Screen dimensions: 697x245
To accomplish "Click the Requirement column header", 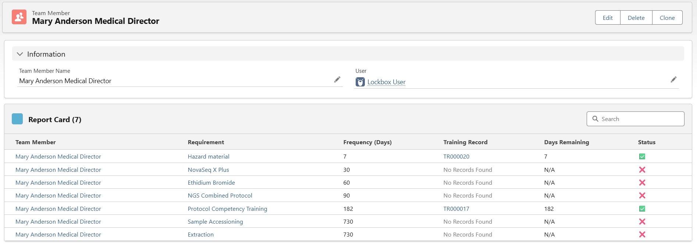I will pos(206,142).
